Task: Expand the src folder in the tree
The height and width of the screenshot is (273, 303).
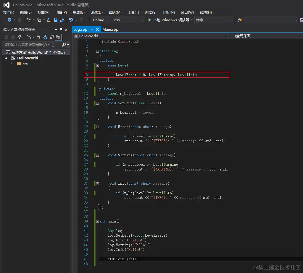Action: (x=12, y=64)
